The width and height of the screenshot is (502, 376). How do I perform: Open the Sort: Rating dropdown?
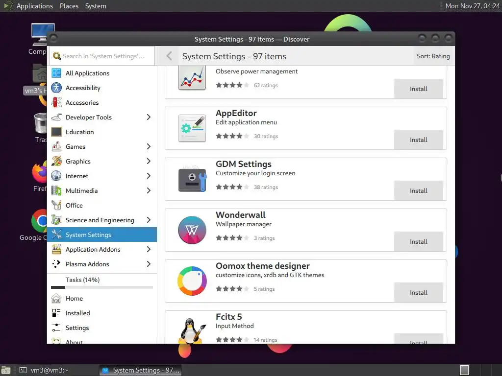[433, 56]
